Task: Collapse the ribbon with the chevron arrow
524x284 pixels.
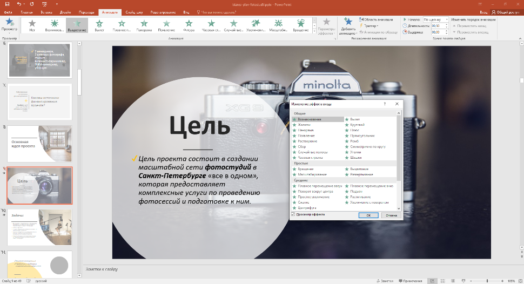Action: tap(520, 38)
